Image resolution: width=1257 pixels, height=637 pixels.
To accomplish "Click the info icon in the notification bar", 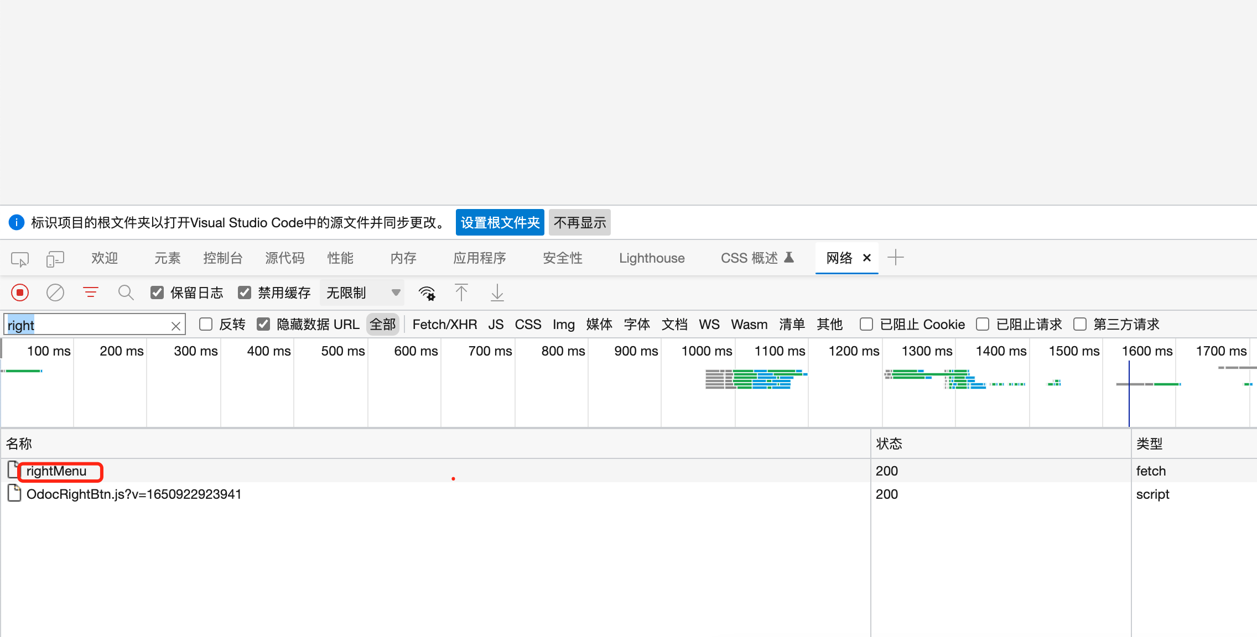I will coord(17,222).
